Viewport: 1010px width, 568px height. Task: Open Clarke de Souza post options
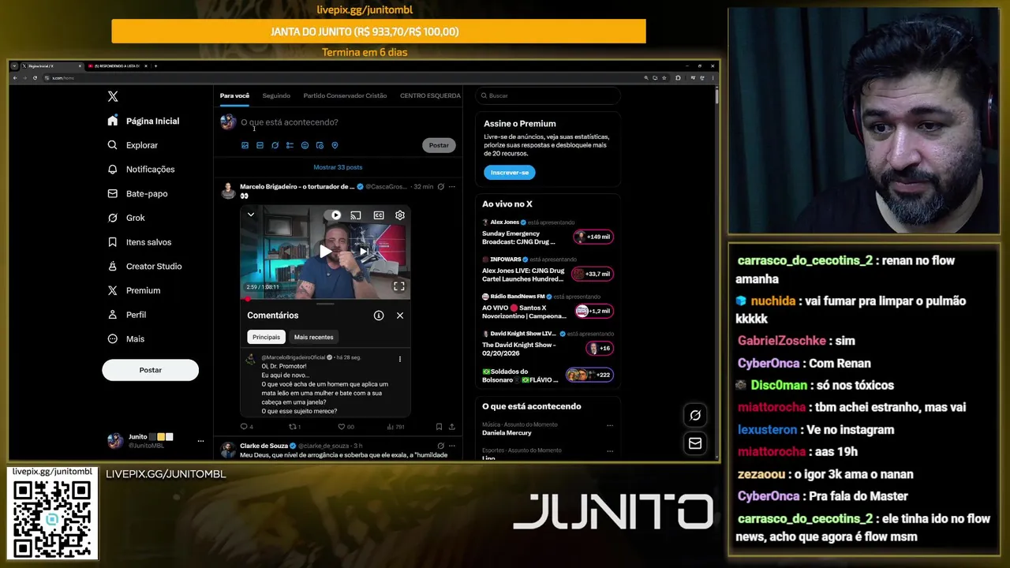(452, 446)
